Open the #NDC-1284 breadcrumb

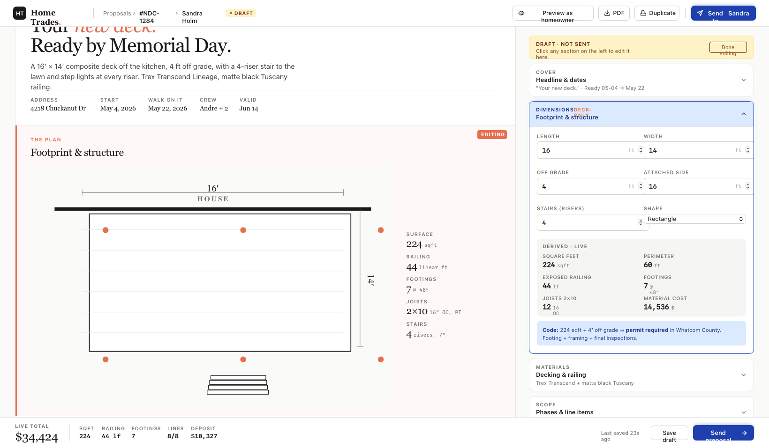point(149,17)
